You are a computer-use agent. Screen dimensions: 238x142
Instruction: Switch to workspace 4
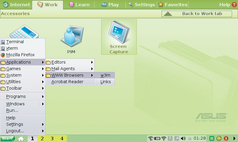(x=62, y=138)
